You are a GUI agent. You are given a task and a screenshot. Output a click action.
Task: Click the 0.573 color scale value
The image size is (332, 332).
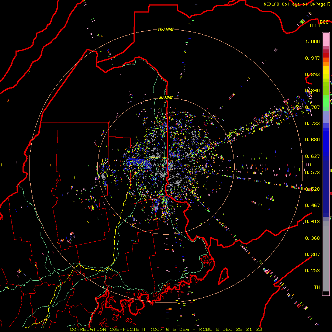tap(312, 173)
